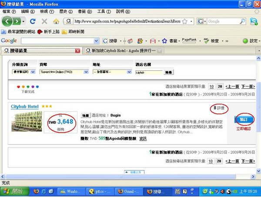Open the Edit menu
Image resolution: width=261 pixels, height=197 pixels.
[x=28, y=11]
